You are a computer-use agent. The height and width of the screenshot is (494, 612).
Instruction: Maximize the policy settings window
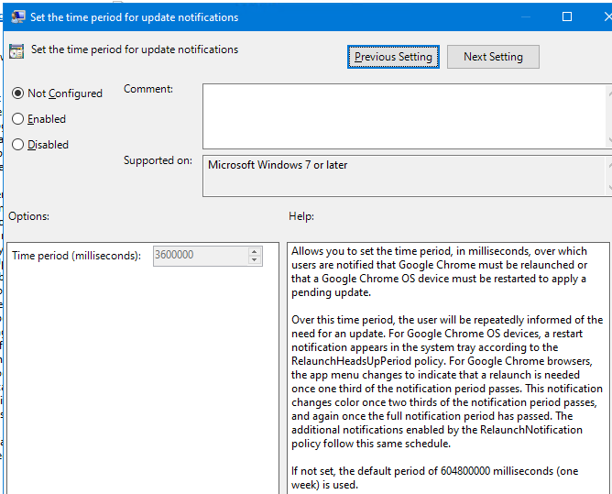tap(567, 16)
